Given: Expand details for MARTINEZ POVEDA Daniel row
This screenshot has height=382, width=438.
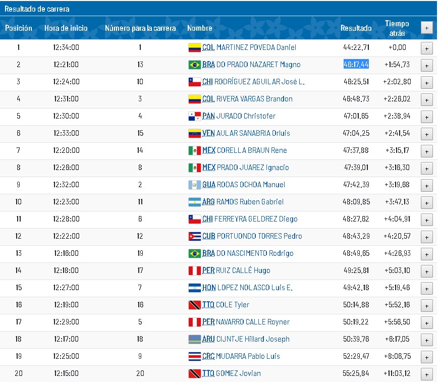Looking at the screenshot, I should [426, 48].
